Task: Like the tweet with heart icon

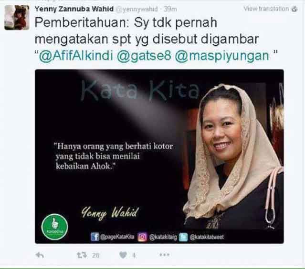Action: tap(123, 255)
